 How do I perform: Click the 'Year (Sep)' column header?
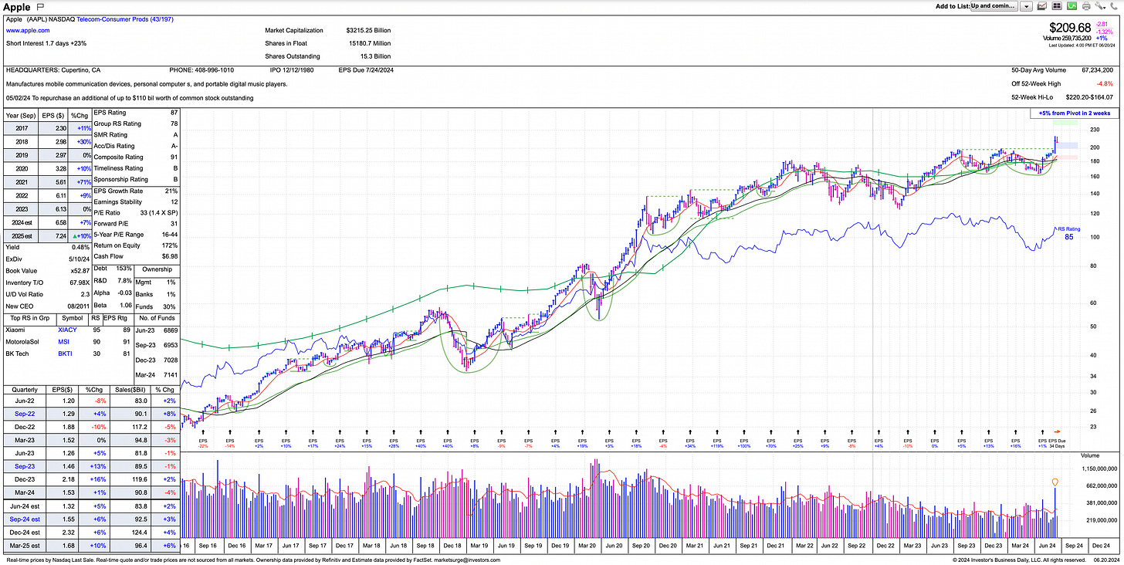(x=22, y=115)
